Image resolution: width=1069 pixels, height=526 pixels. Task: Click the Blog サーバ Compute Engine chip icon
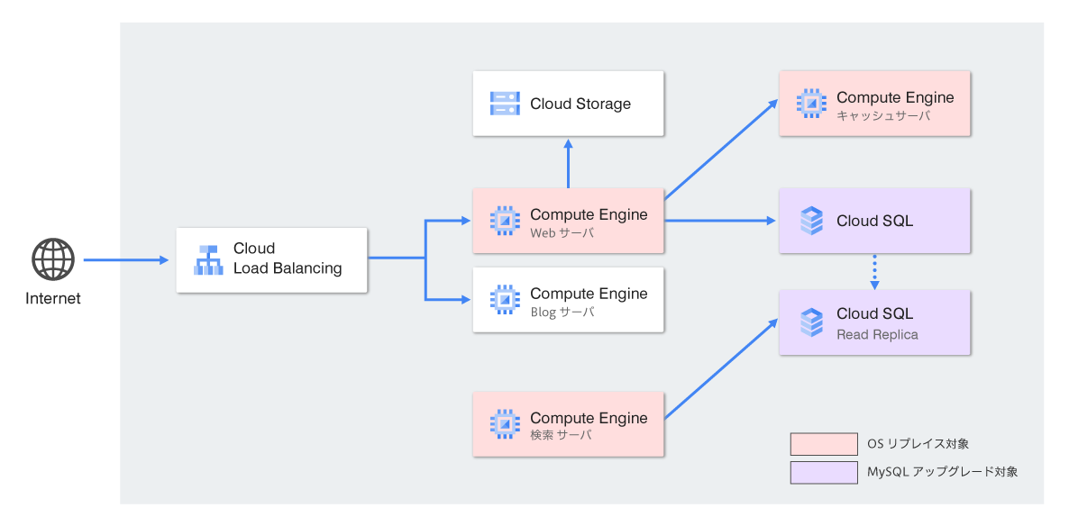[505, 299]
